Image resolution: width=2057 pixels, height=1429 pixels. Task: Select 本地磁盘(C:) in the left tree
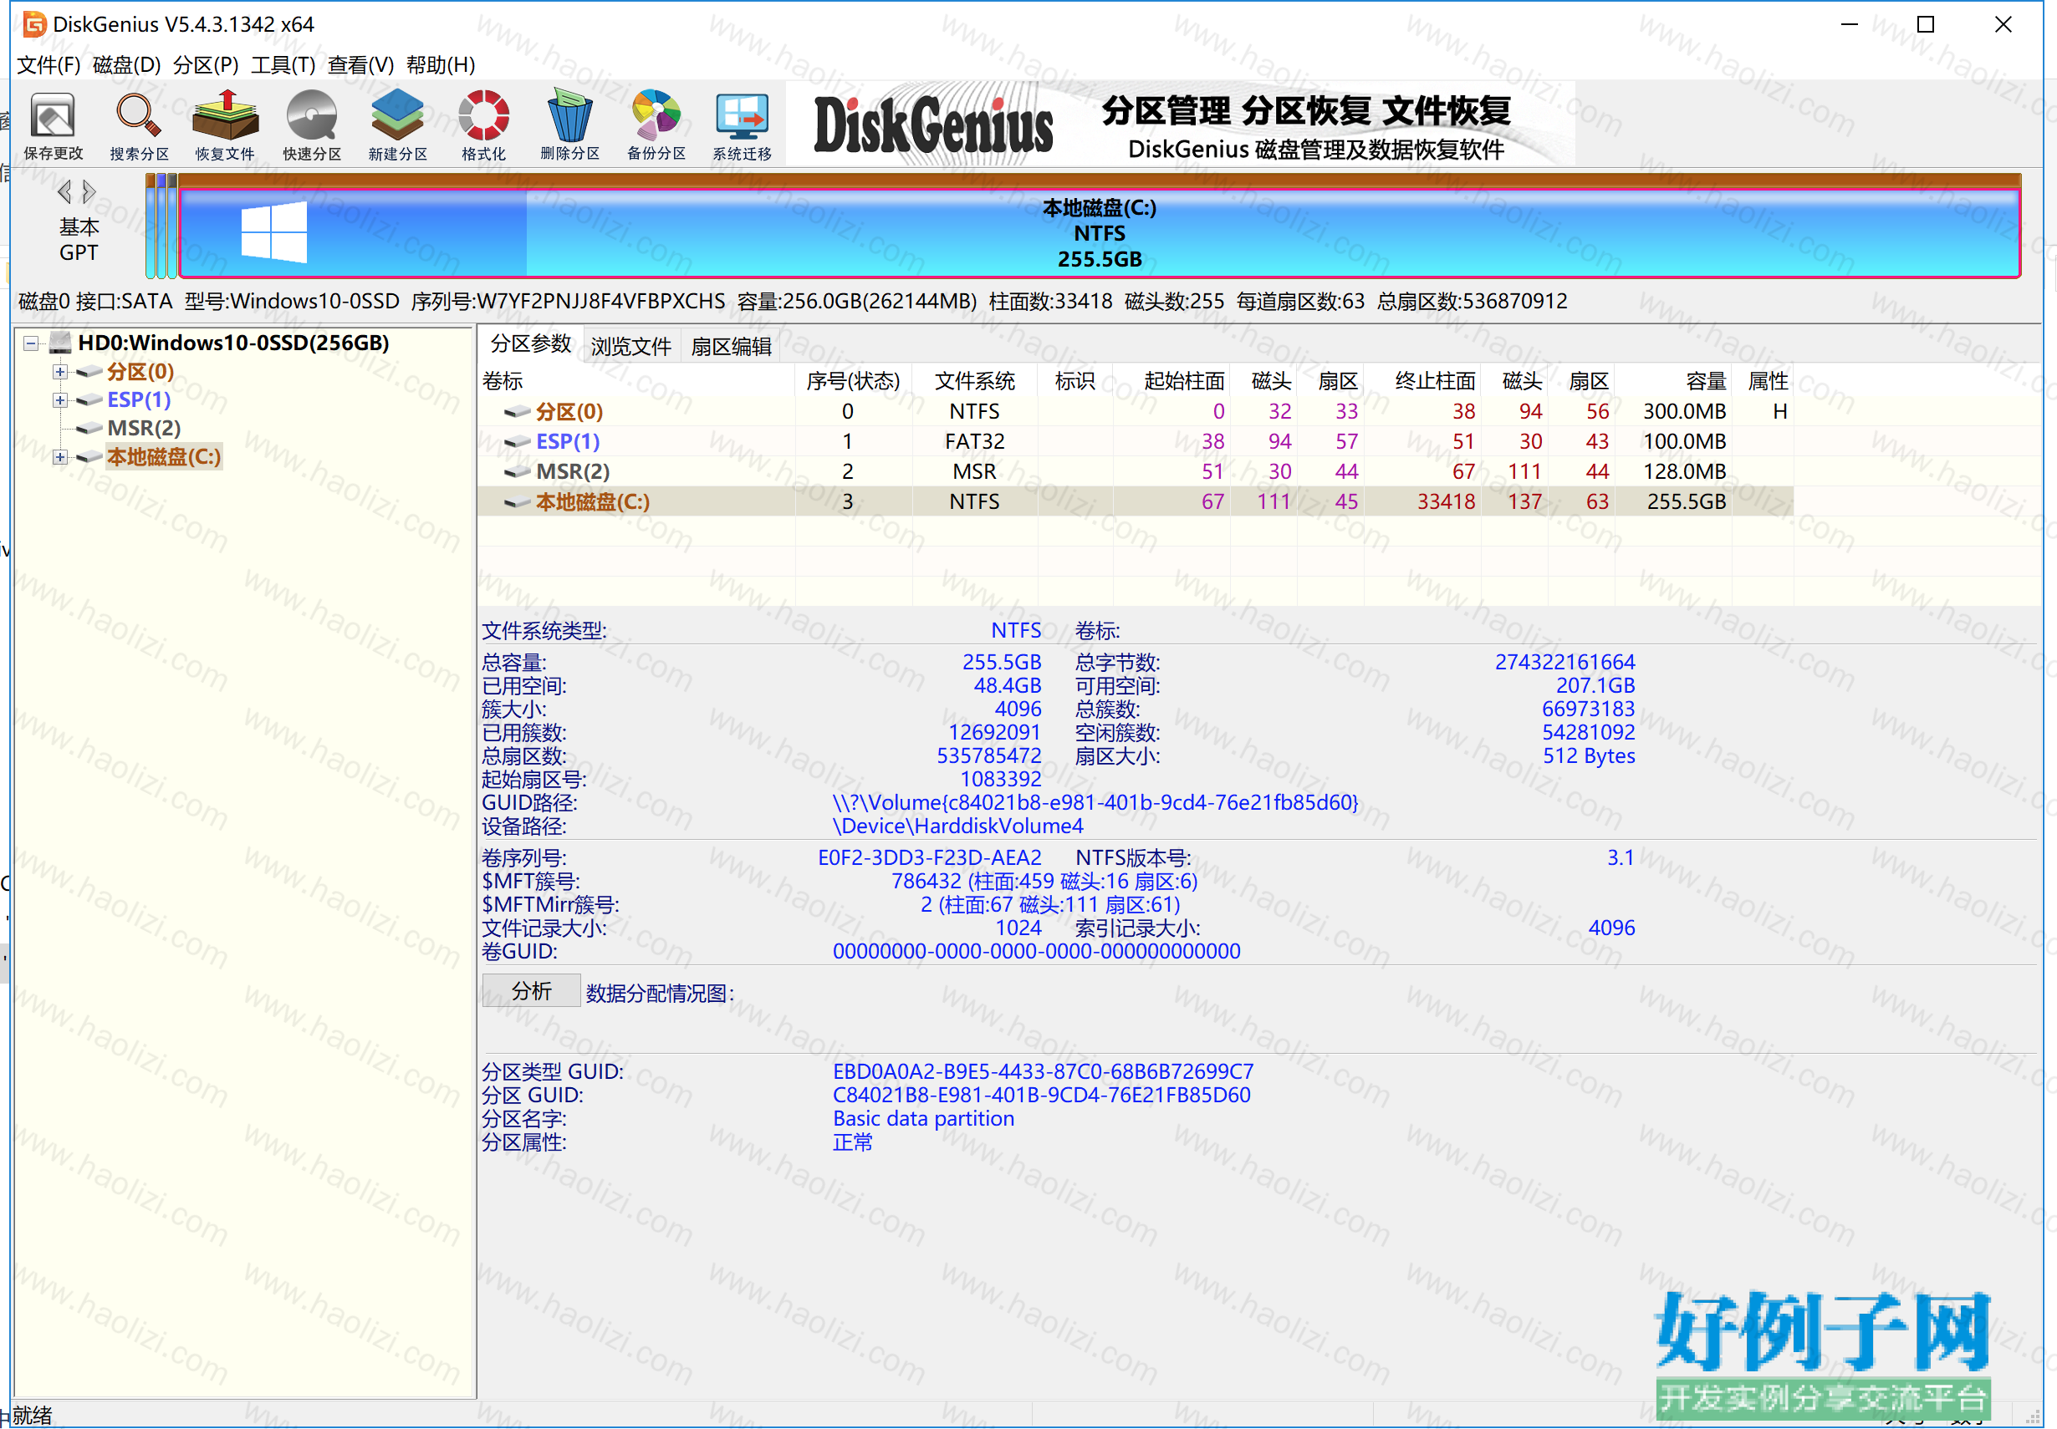click(164, 458)
